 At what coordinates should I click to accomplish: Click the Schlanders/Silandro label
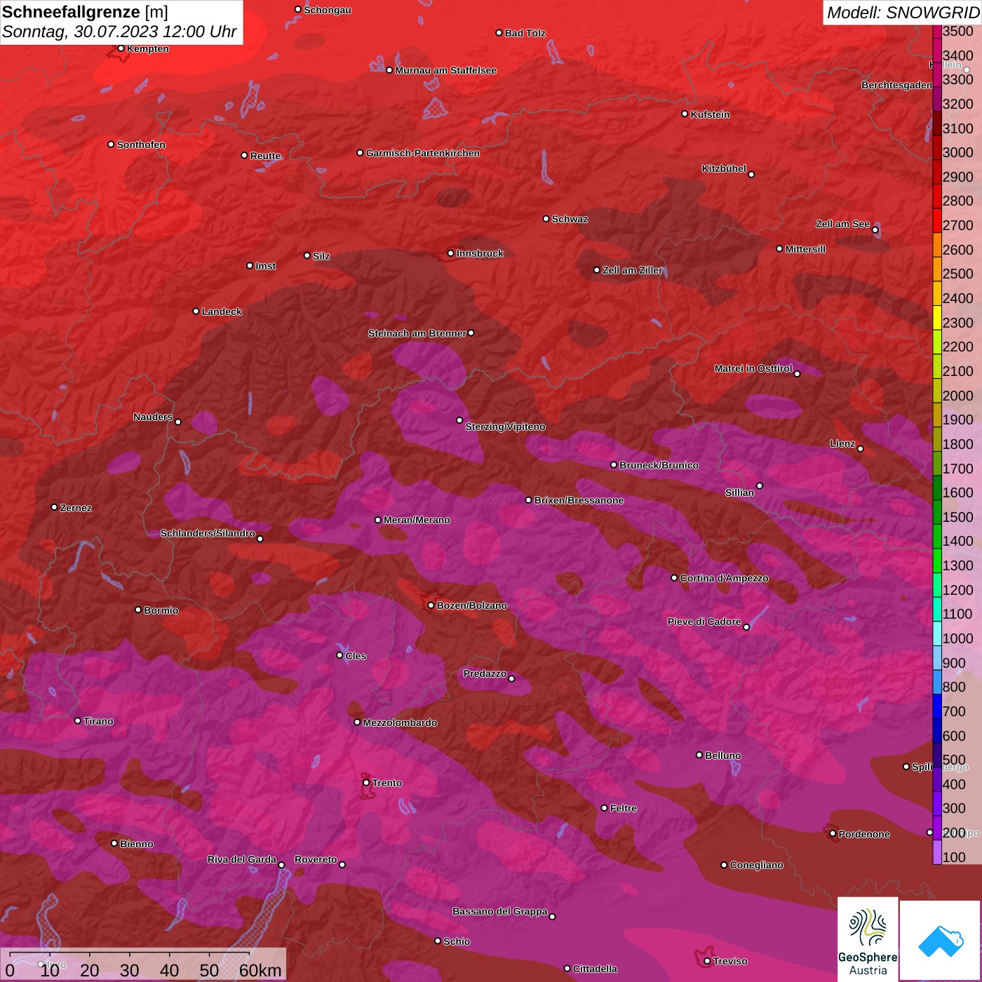208,533
